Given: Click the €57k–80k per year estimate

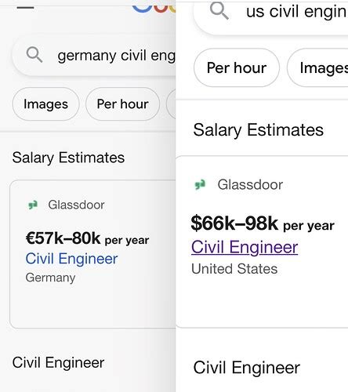Looking at the screenshot, I should point(87,238).
